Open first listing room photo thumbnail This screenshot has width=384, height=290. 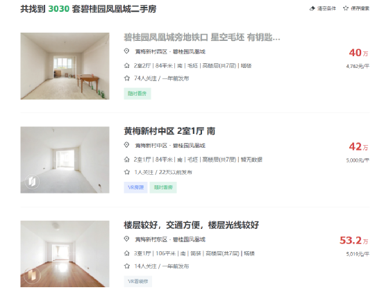click(65, 66)
